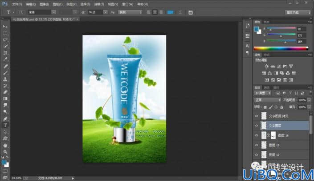Select the History Brush tool

(x=5, y=86)
